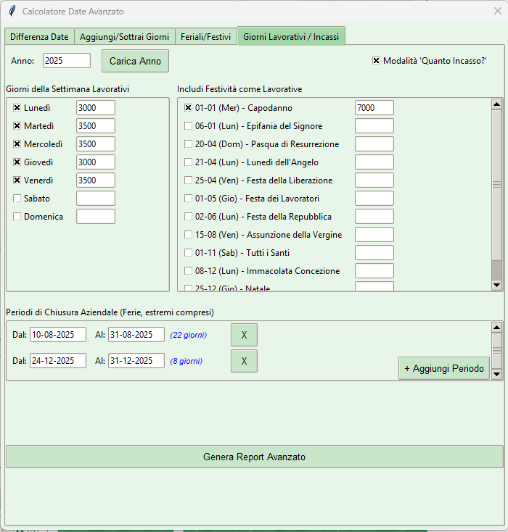Switch to the Differenza Date tab

(39, 36)
